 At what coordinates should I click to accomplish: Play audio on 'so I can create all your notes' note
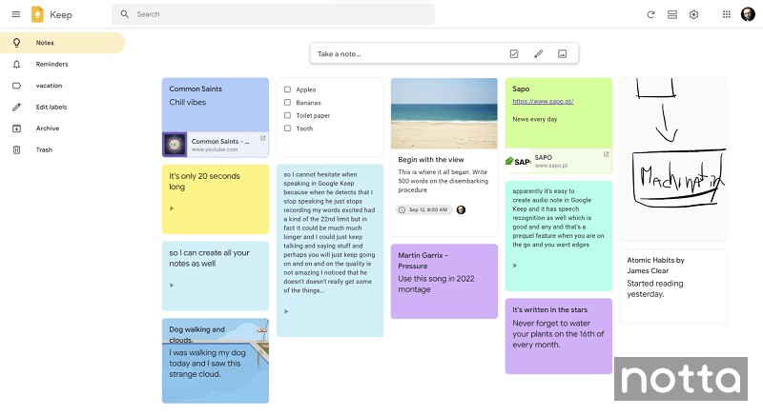172,285
